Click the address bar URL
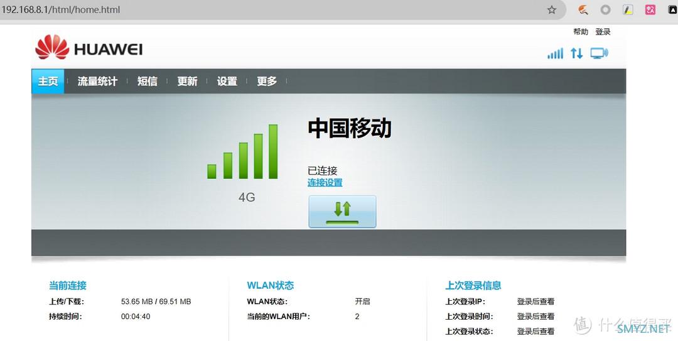The height and width of the screenshot is (341, 678). click(60, 9)
